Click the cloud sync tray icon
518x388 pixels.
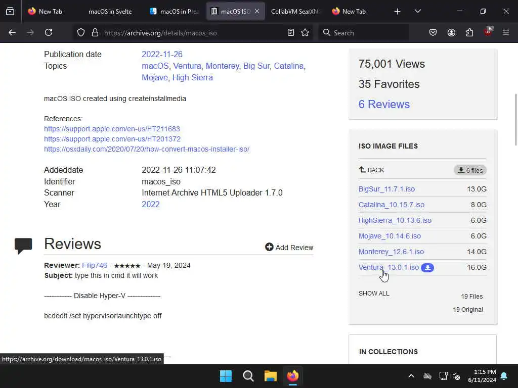(x=427, y=376)
